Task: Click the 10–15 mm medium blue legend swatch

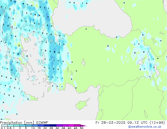Action: point(35,126)
